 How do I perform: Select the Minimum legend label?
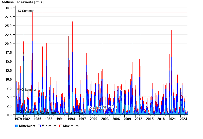[x=49, y=126]
